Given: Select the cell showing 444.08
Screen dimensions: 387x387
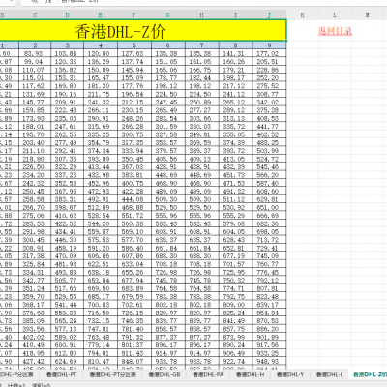Looking at the screenshot, I should point(134,199).
